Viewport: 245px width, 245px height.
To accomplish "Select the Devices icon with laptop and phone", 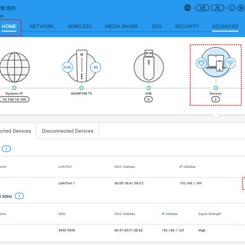I will [216, 63].
